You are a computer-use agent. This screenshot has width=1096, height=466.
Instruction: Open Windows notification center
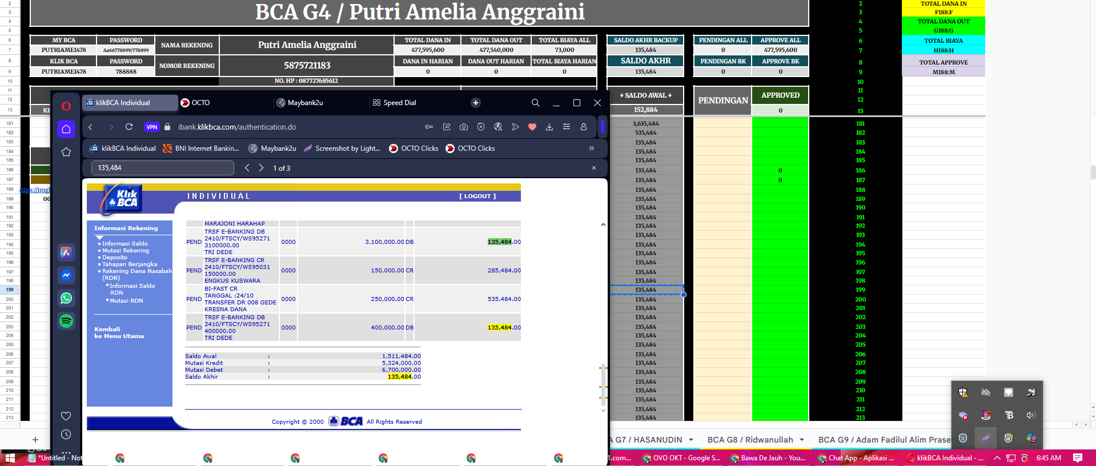pyautogui.click(x=1078, y=458)
